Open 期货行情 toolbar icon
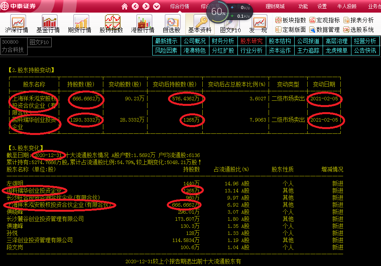The height and width of the screenshot is (266, 381). click(80, 24)
